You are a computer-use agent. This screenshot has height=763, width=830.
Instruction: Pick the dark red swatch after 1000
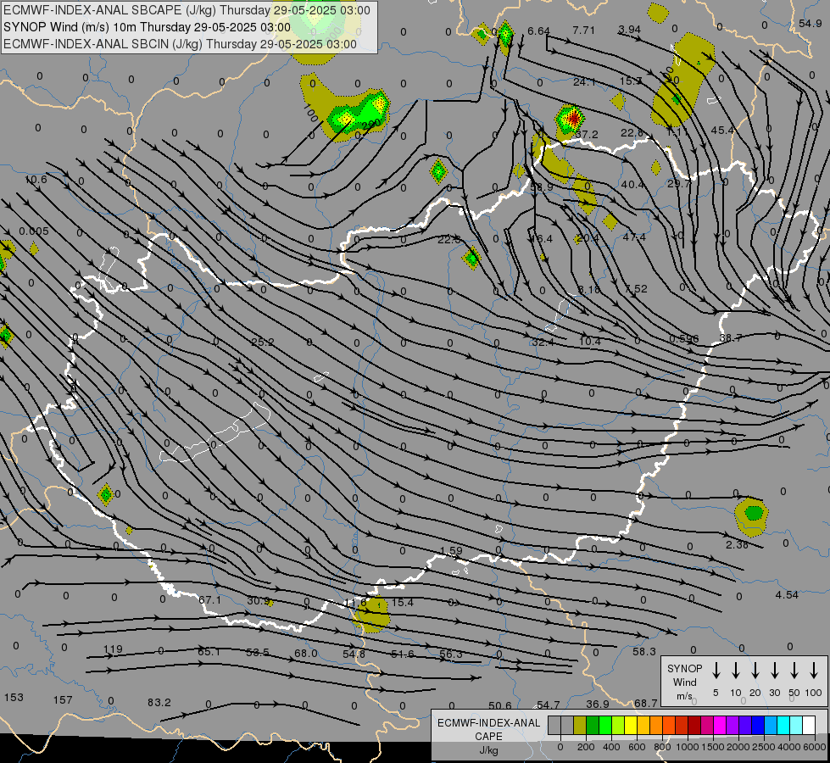click(x=694, y=726)
